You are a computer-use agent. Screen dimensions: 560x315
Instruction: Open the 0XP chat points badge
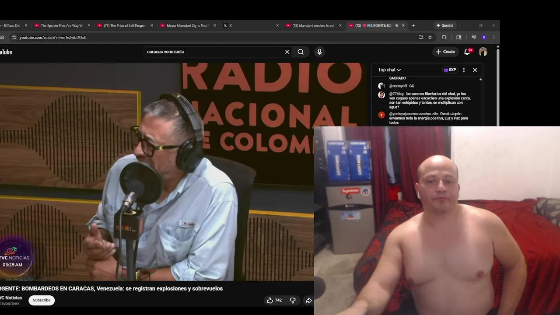tap(450, 70)
